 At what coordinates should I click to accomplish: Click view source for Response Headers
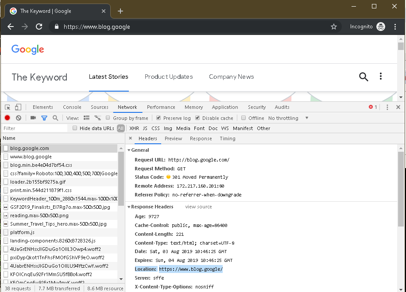pos(199,207)
